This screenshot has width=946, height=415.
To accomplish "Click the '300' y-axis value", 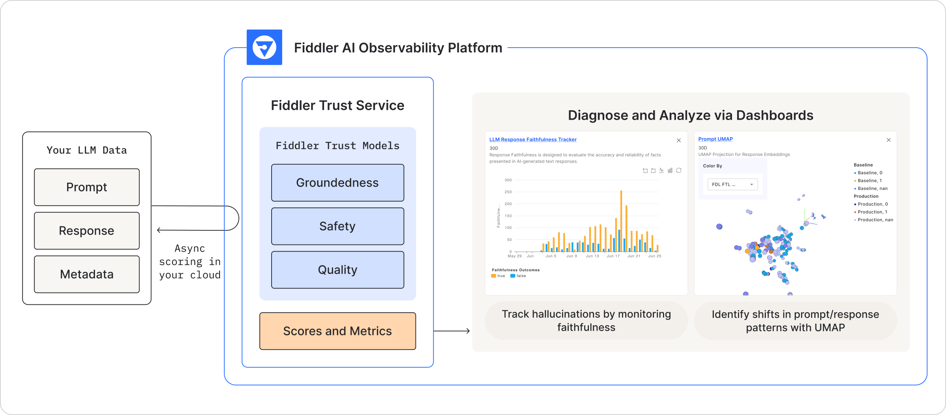I will (x=508, y=180).
